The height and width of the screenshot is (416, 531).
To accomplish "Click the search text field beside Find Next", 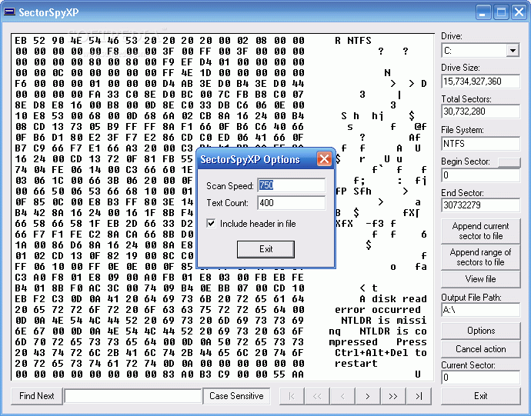I will [x=133, y=396].
